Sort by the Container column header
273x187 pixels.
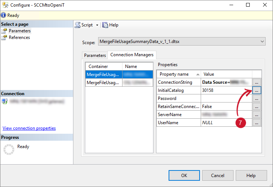[104, 66]
